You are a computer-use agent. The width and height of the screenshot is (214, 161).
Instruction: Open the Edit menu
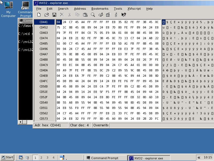click(x=49, y=9)
